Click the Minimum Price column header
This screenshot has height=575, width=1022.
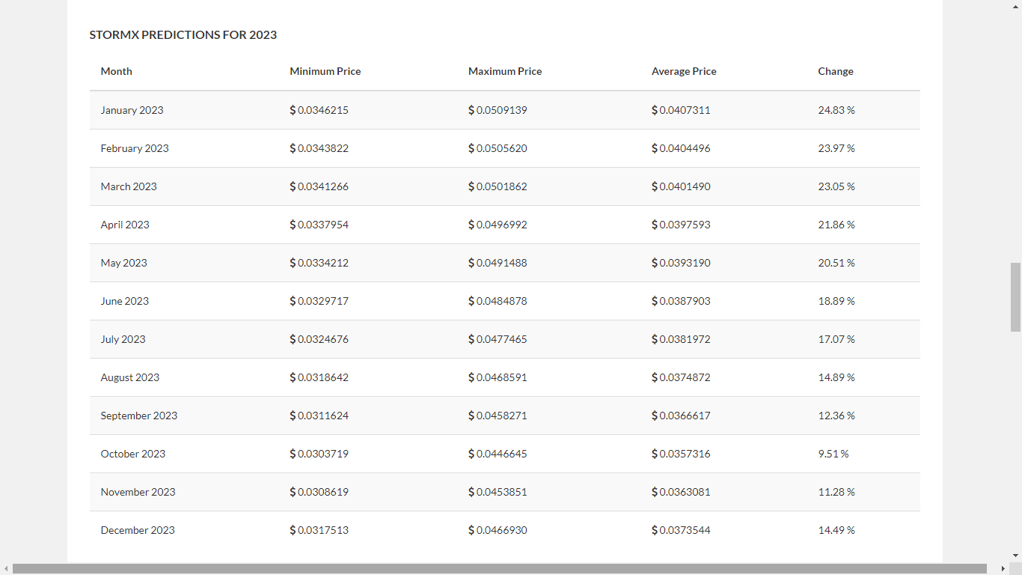325,71
